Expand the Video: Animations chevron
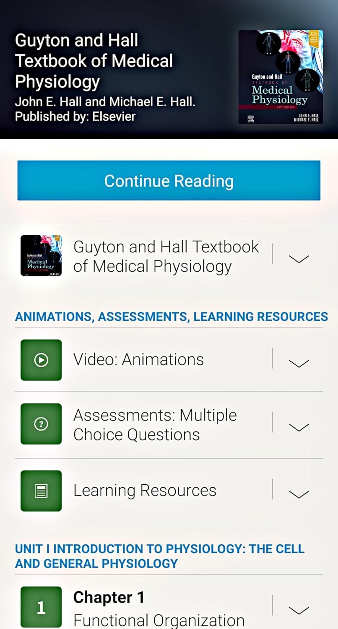Image resolution: width=338 pixels, height=629 pixels. [299, 363]
